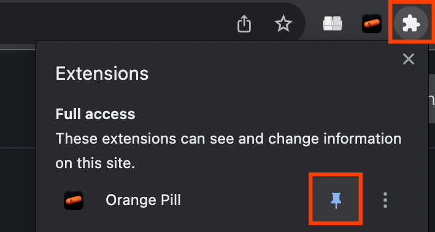
Task: Select the Orange Pill extension name
Action: [x=143, y=200]
